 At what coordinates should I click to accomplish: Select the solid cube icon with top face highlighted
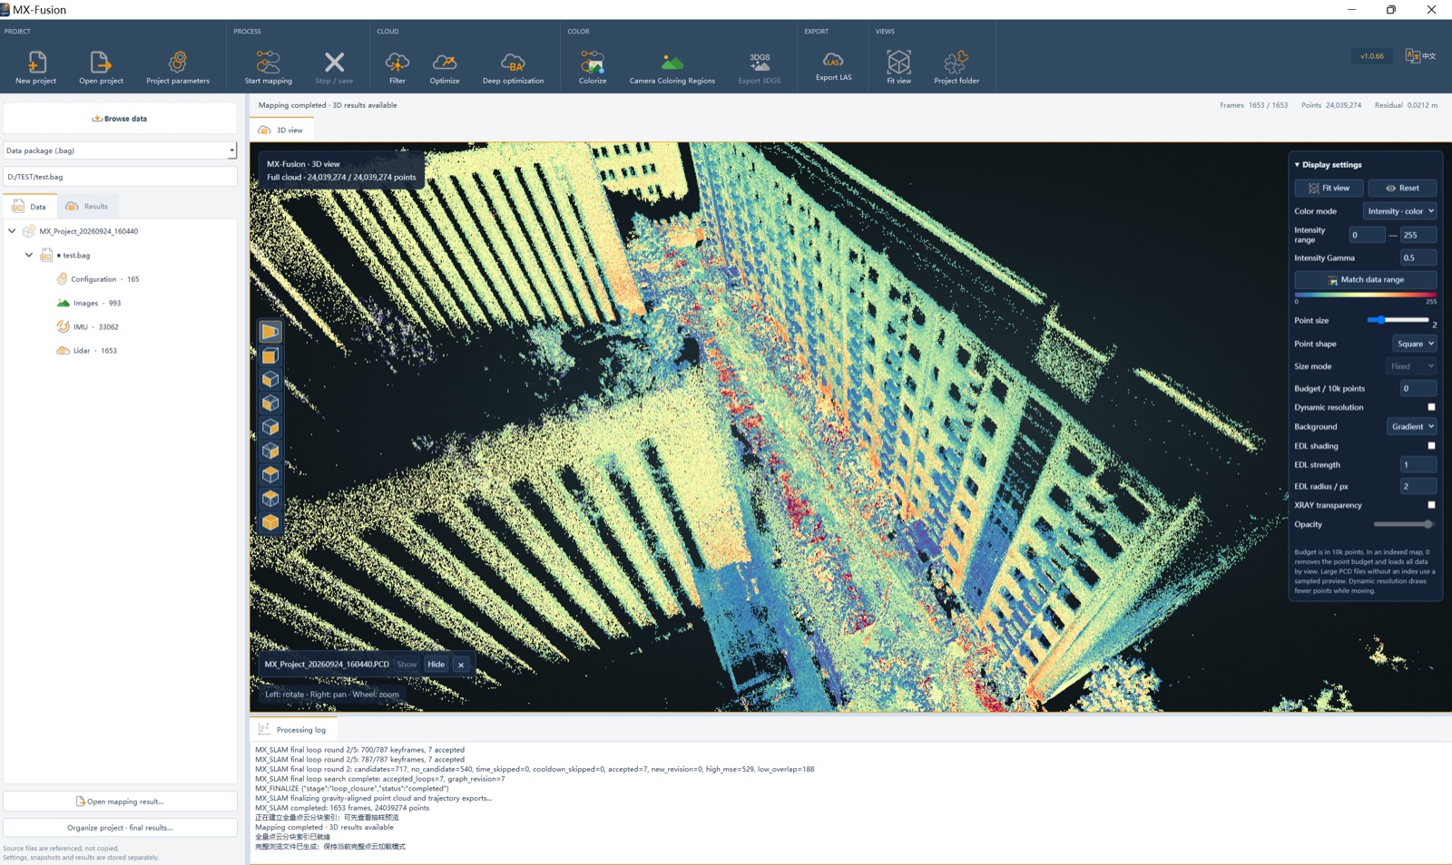pos(270,474)
